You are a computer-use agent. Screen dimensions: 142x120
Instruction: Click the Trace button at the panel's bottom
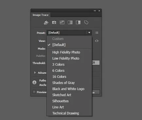pos(96,92)
